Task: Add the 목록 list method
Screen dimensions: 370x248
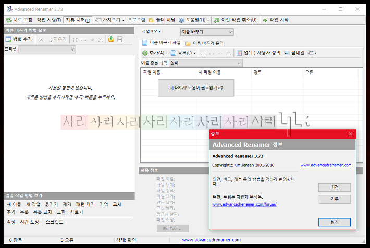Action: tap(24, 212)
